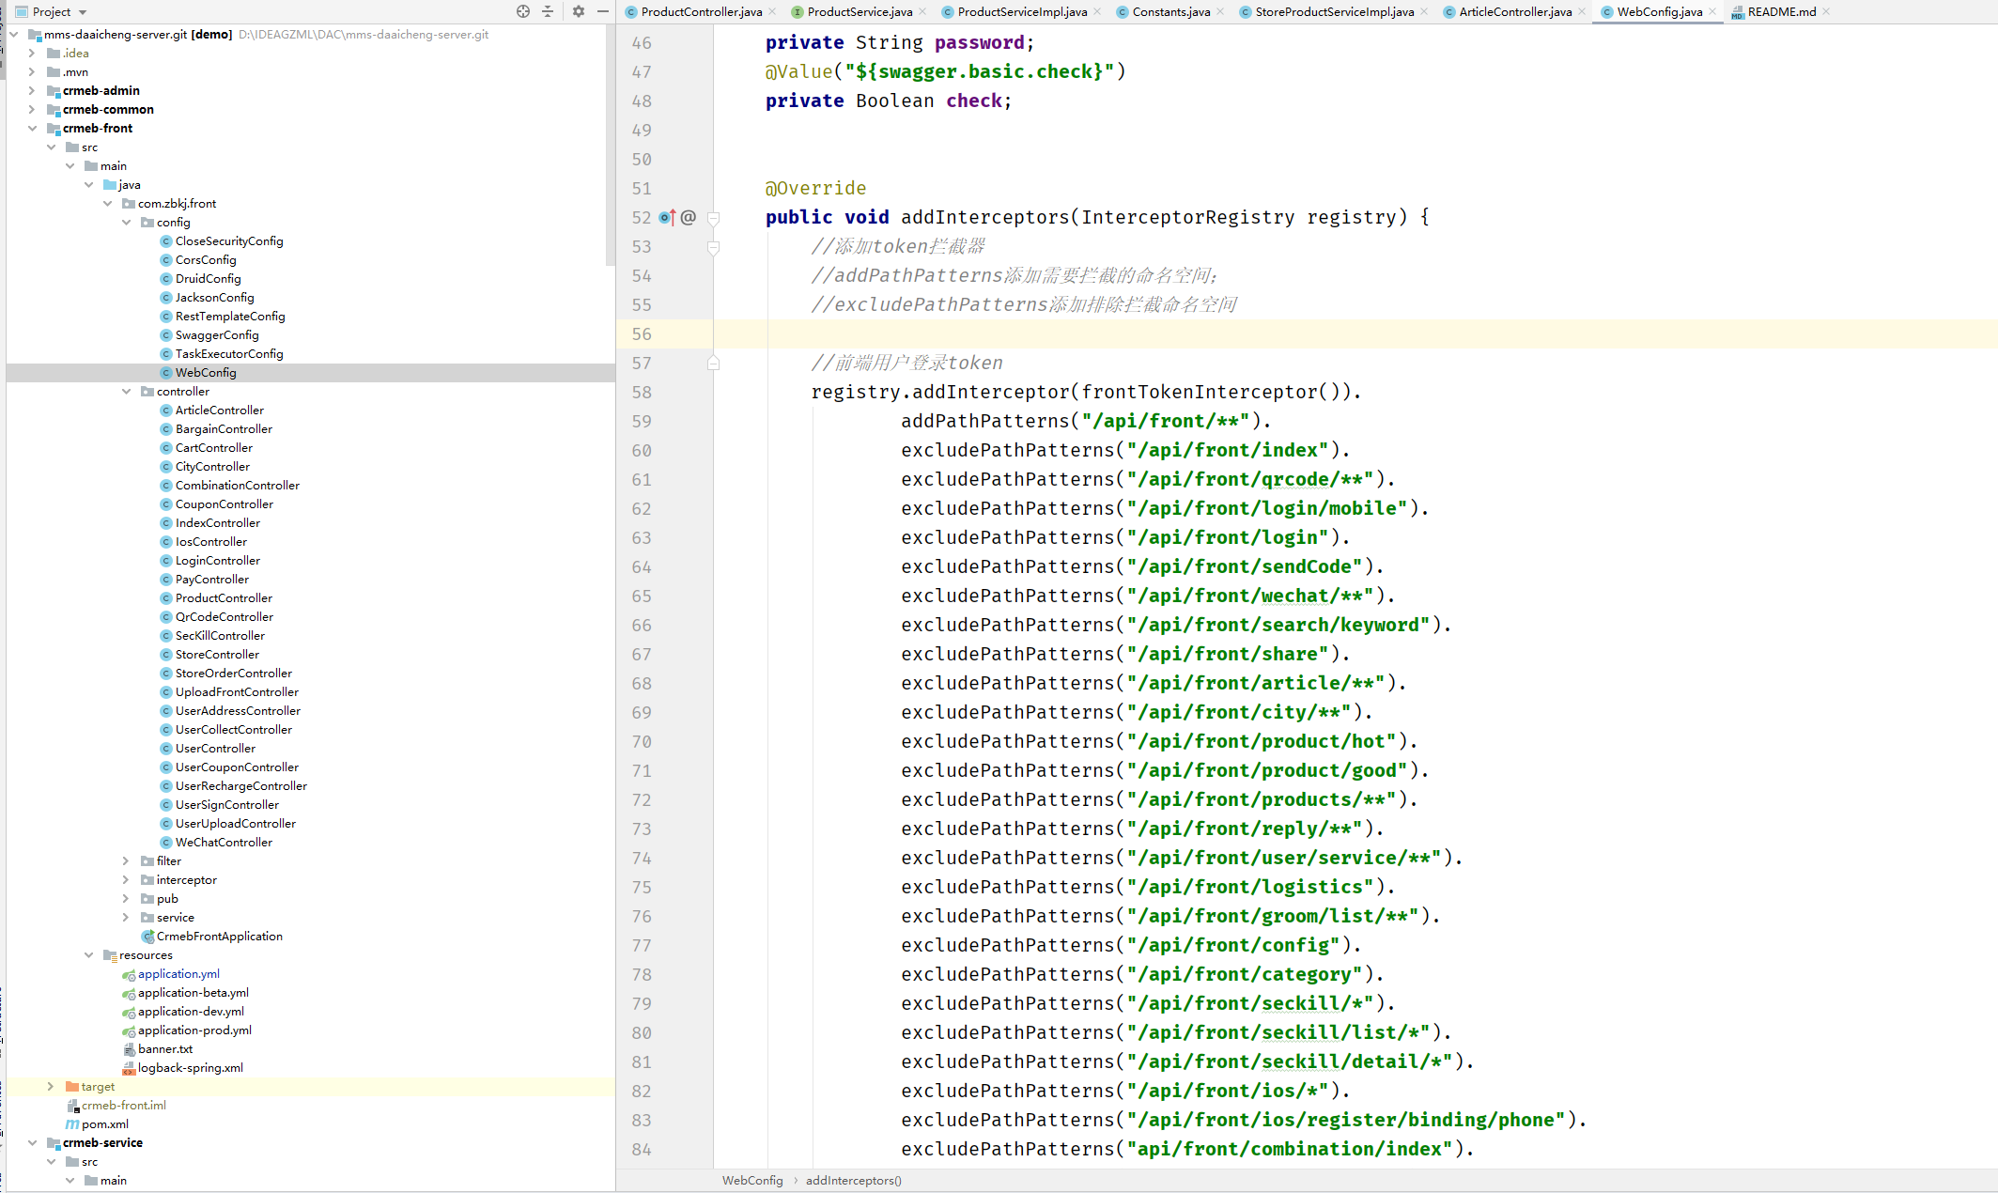Open logback-spring.xml file icon

129,1068
